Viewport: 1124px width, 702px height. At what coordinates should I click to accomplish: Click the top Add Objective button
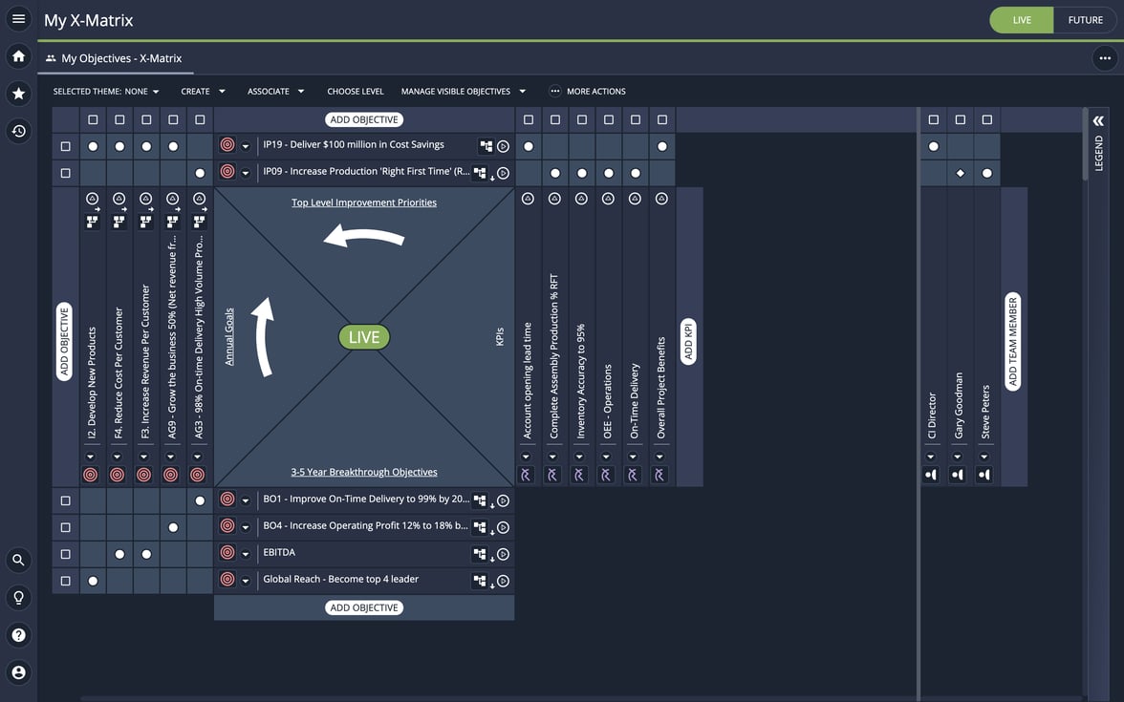[364, 120]
